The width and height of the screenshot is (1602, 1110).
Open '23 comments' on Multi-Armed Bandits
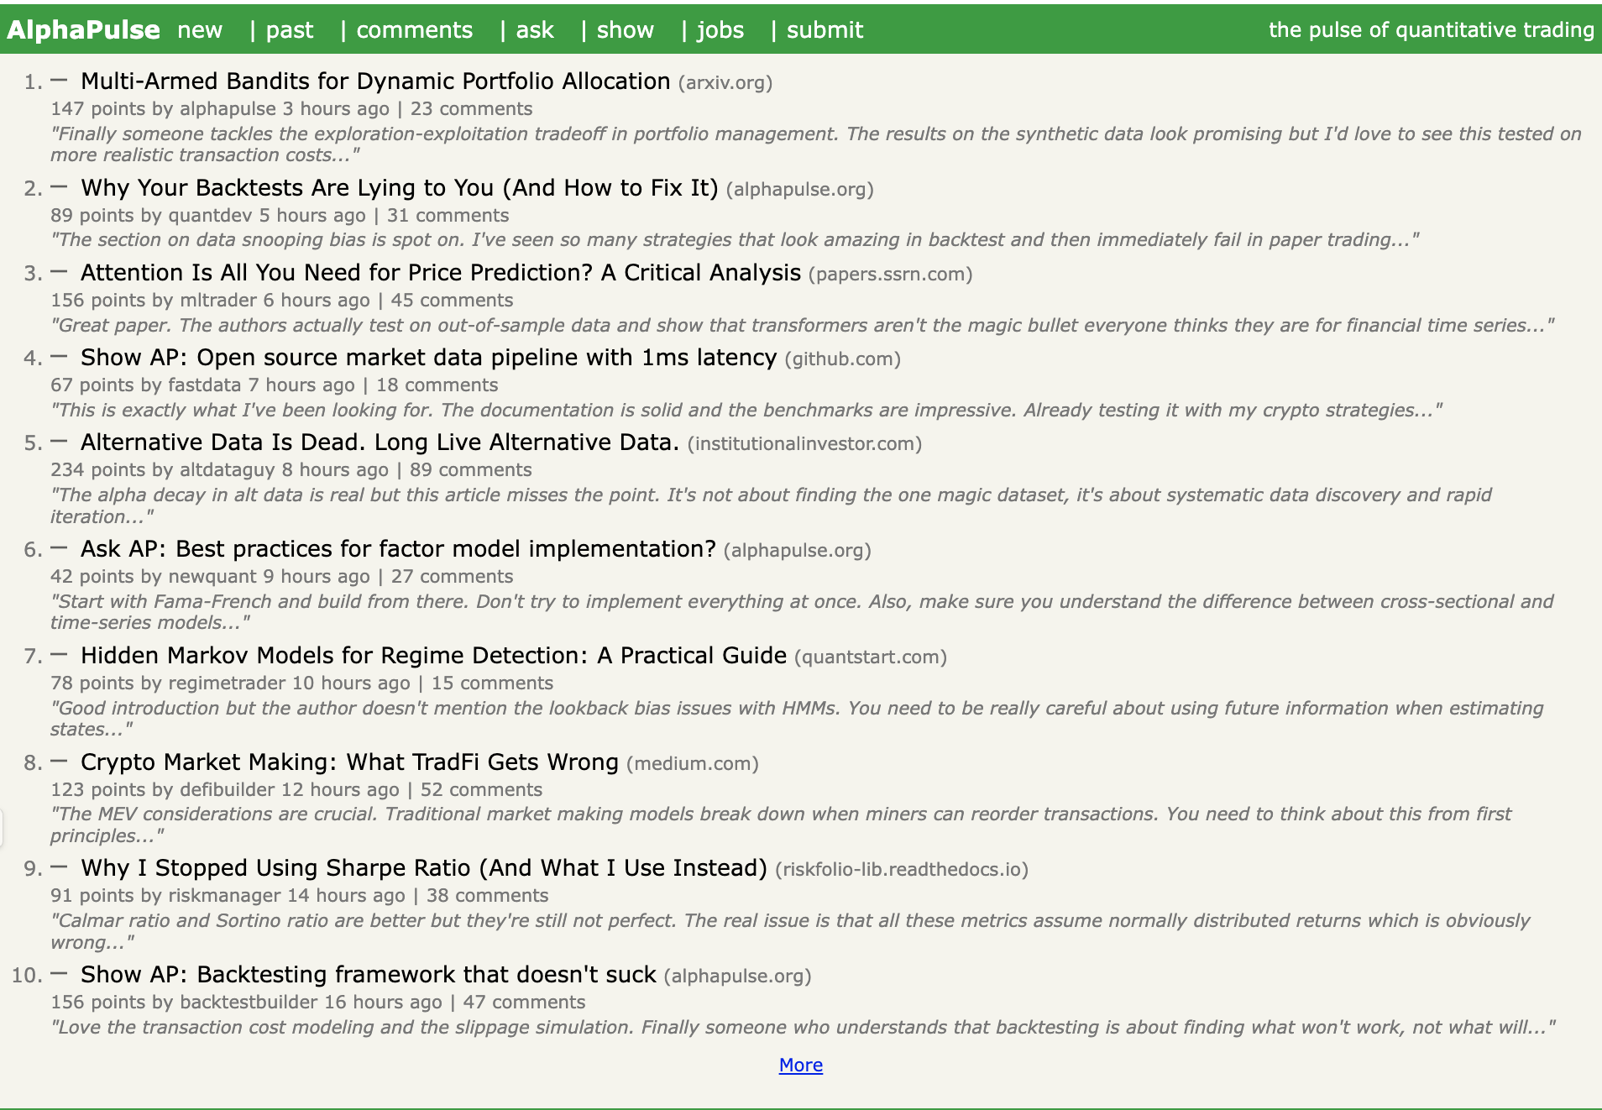click(471, 109)
